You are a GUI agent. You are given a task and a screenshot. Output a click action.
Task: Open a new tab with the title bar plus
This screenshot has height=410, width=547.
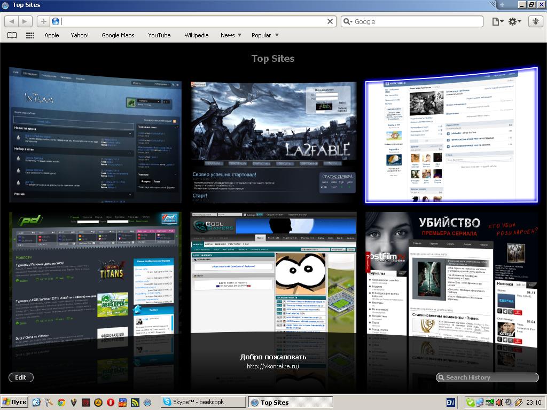[502, 4]
